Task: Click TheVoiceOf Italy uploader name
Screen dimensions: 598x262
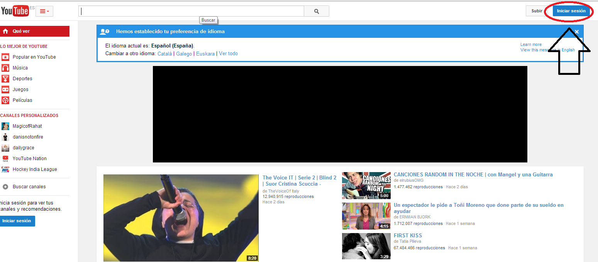Action: (284, 191)
